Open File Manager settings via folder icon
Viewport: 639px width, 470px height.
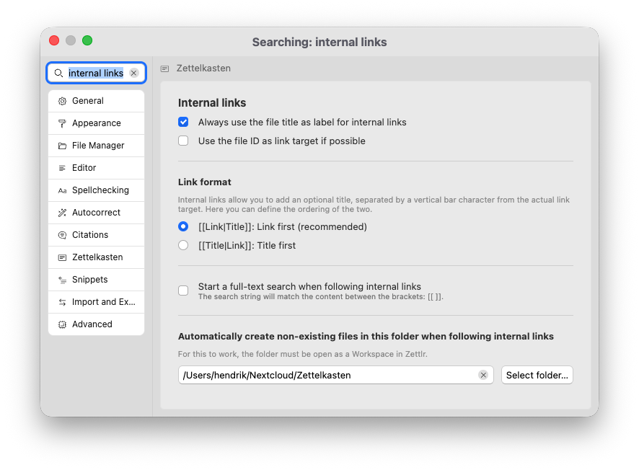62,146
